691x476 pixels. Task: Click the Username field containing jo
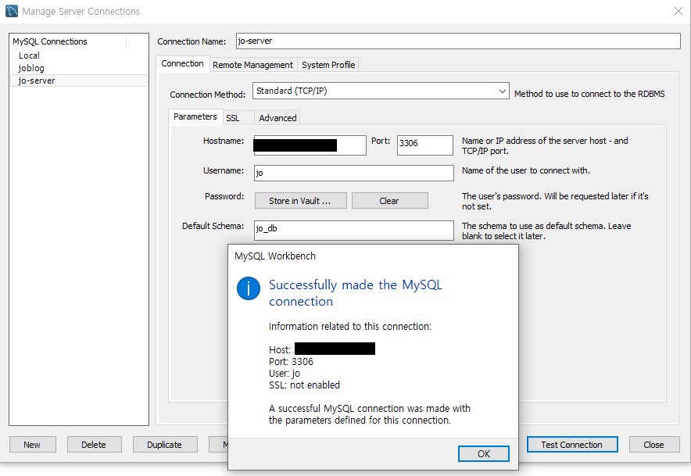(354, 173)
